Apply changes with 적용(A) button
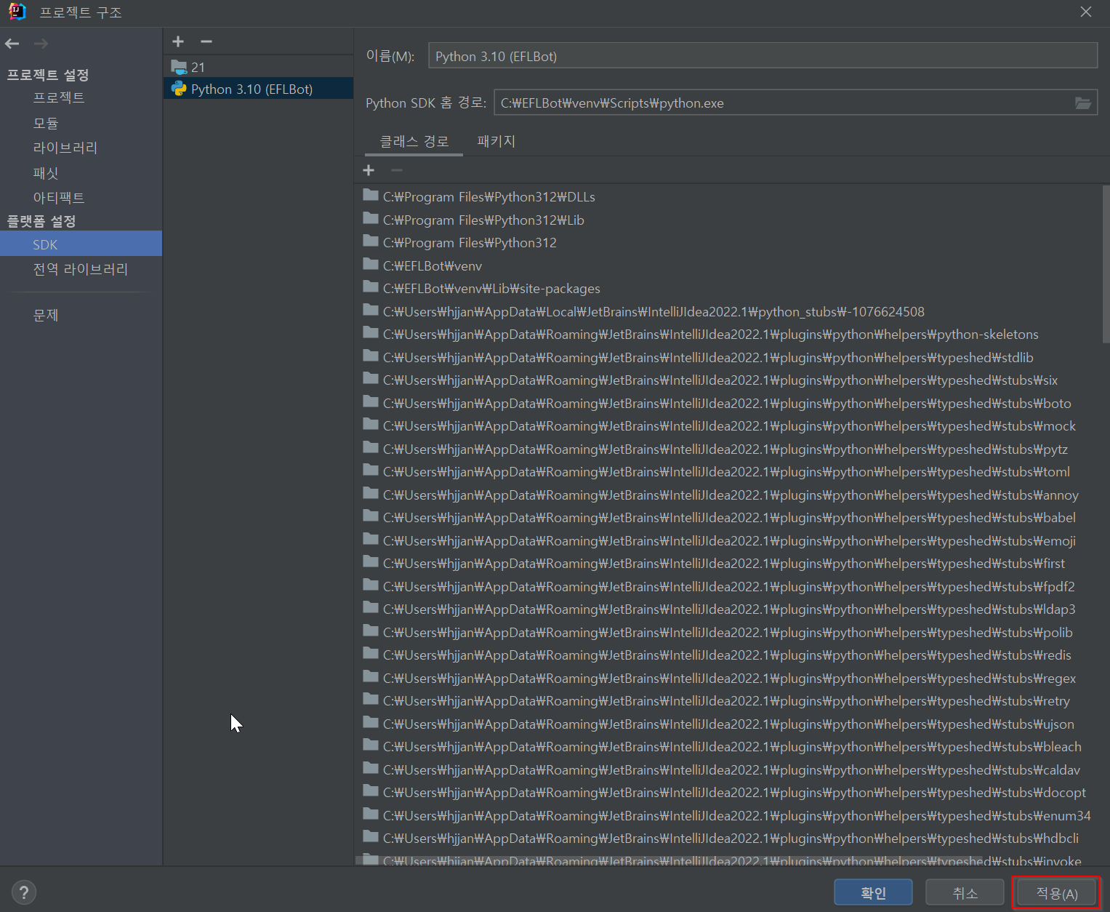Screen dimensions: 1110x912 [x=1056, y=892]
